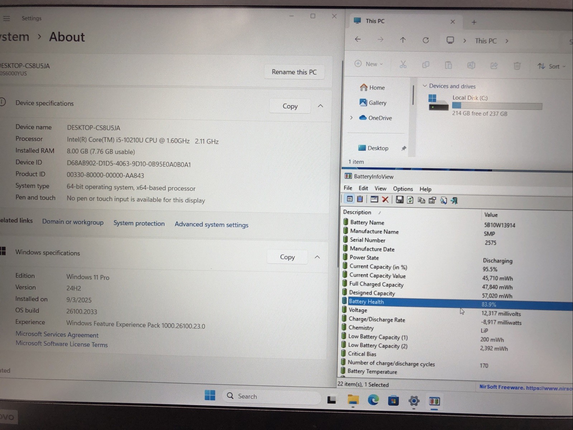Copy the Windows specifications

[x=287, y=257]
